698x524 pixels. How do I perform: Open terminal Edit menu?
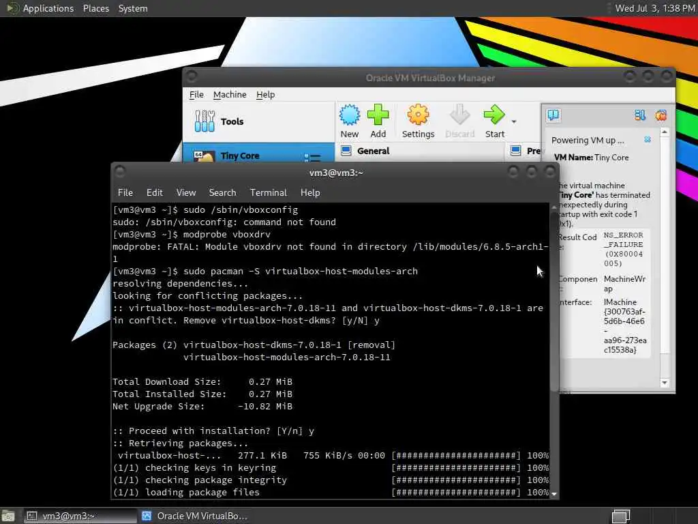(155, 192)
